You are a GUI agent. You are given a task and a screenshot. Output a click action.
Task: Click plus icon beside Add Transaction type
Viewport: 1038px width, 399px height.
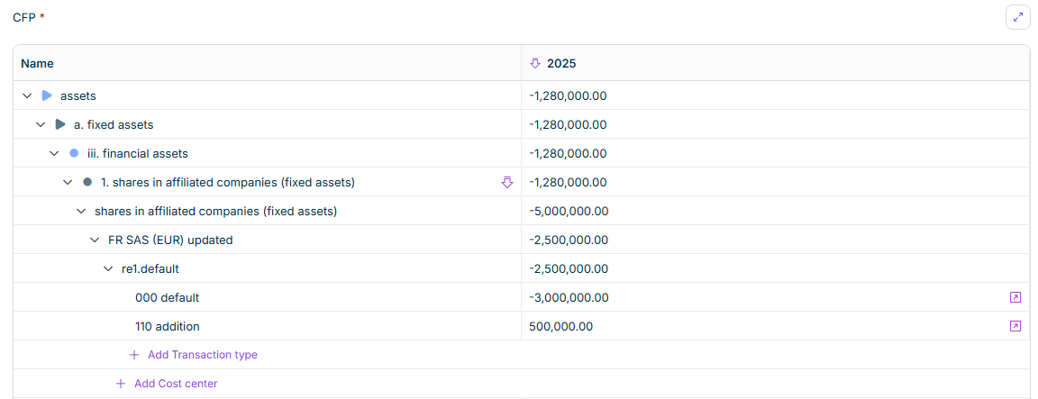pyautogui.click(x=134, y=355)
